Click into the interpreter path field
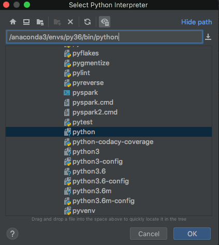 point(105,37)
